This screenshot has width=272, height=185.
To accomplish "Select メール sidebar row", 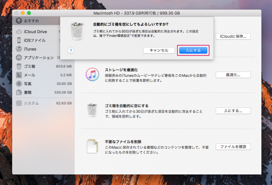I will coord(43,75).
